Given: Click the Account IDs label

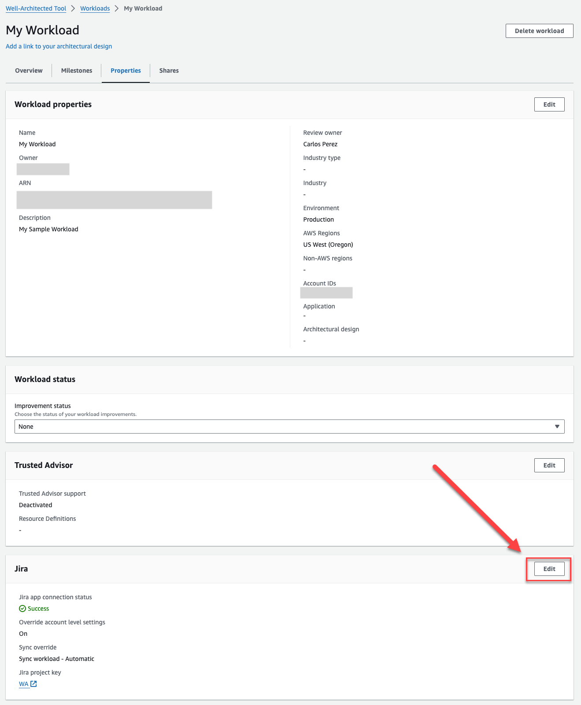Looking at the screenshot, I should (320, 283).
